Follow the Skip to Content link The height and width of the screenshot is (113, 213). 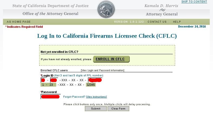194,2
